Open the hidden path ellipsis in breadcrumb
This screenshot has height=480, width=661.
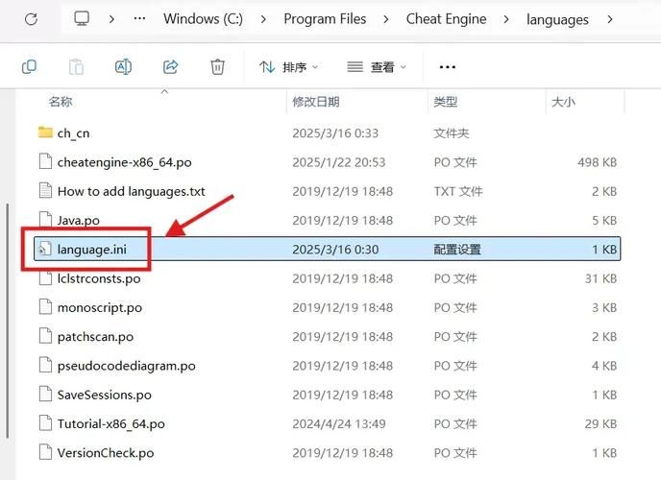pyautogui.click(x=139, y=18)
